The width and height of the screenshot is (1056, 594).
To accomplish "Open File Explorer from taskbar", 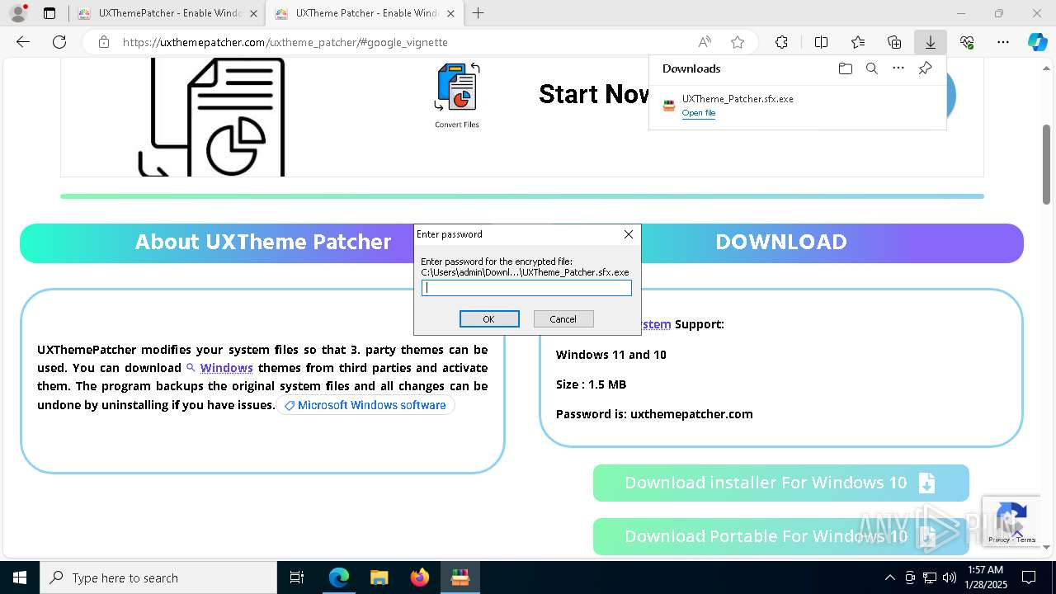I will (379, 577).
